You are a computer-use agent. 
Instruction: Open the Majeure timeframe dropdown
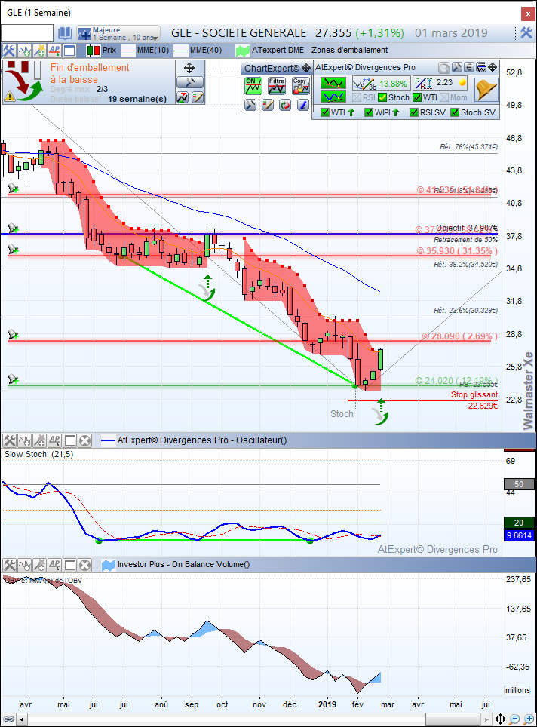(118, 33)
